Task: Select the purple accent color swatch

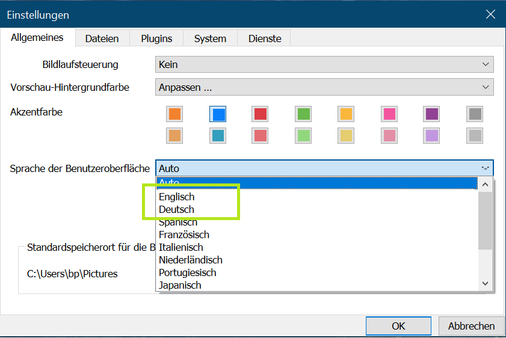Action: click(x=431, y=114)
